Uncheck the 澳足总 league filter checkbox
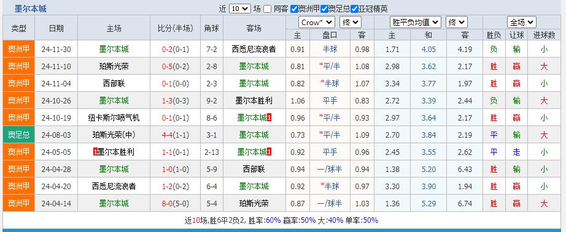The image size is (566, 232). pyautogui.click(x=324, y=9)
